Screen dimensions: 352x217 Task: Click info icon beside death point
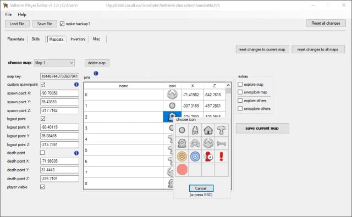pyautogui.click(x=76, y=153)
